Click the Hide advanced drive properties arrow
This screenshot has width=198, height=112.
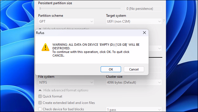point(40,29)
